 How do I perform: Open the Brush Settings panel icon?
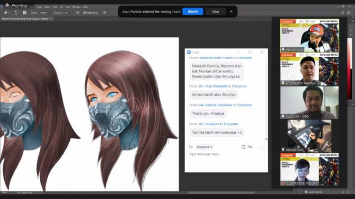coord(25,13)
